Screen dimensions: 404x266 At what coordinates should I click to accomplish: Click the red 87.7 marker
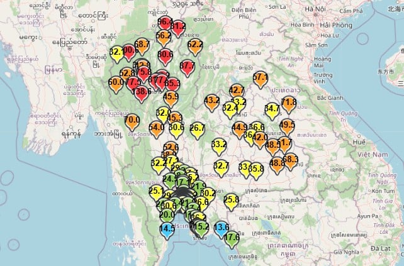[x=187, y=66]
